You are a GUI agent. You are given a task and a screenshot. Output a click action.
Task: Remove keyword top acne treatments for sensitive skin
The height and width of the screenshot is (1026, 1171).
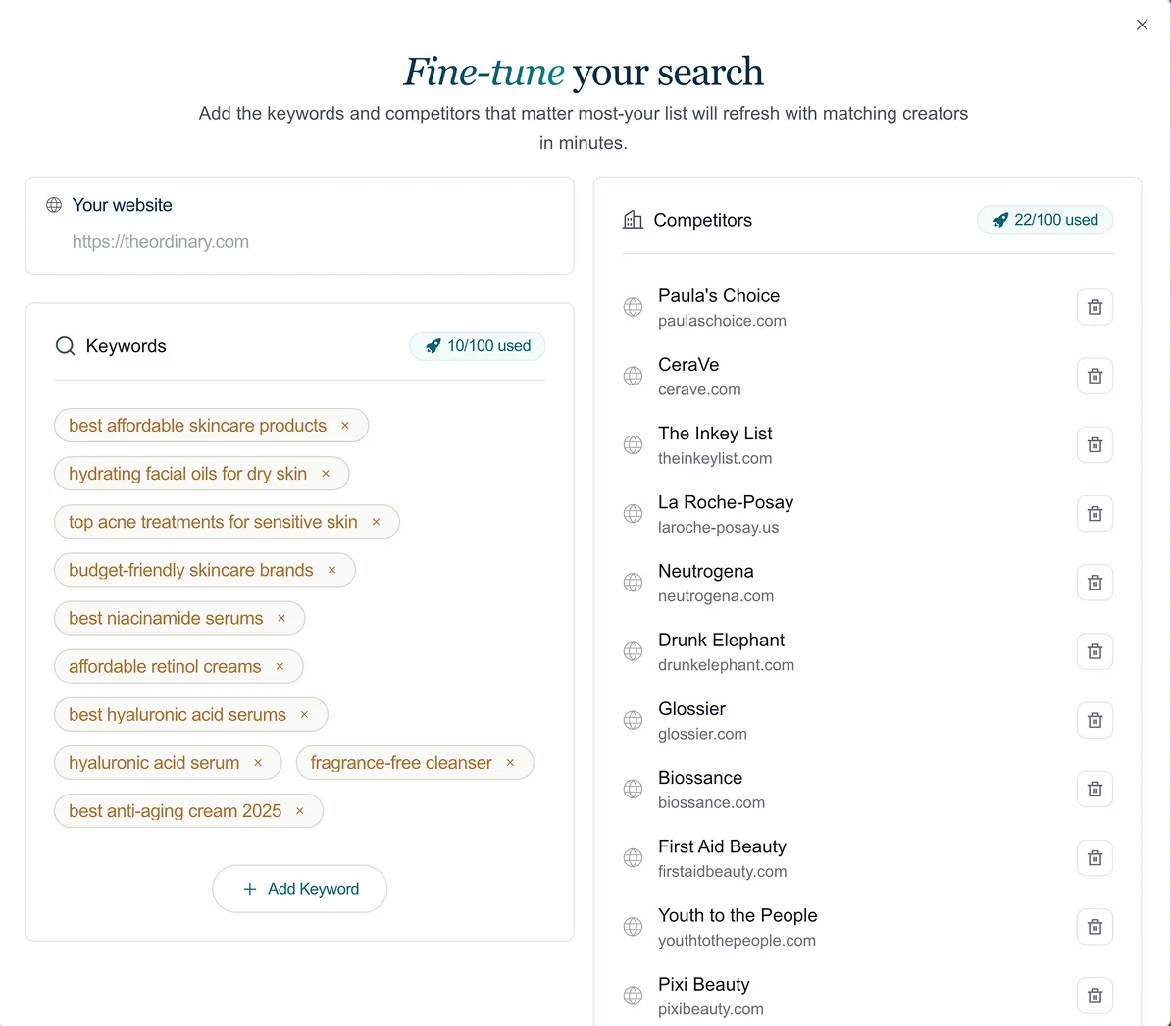point(376,522)
